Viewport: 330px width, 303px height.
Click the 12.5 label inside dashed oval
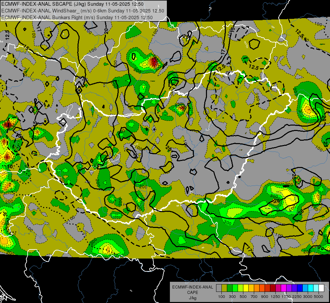(253, 67)
